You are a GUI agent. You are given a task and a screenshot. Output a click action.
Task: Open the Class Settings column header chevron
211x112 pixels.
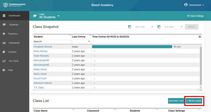(x=198, y=109)
